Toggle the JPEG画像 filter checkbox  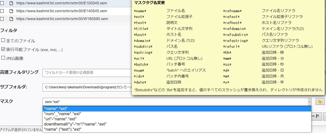3,58
